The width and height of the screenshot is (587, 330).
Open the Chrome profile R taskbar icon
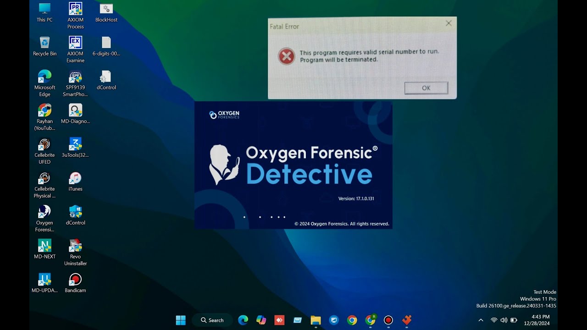point(371,320)
